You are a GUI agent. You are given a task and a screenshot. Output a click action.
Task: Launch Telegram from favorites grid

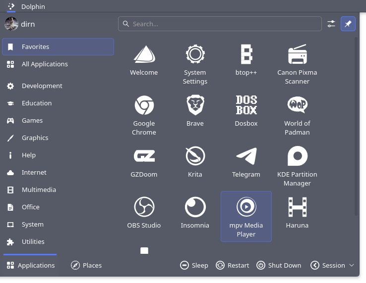point(246,161)
